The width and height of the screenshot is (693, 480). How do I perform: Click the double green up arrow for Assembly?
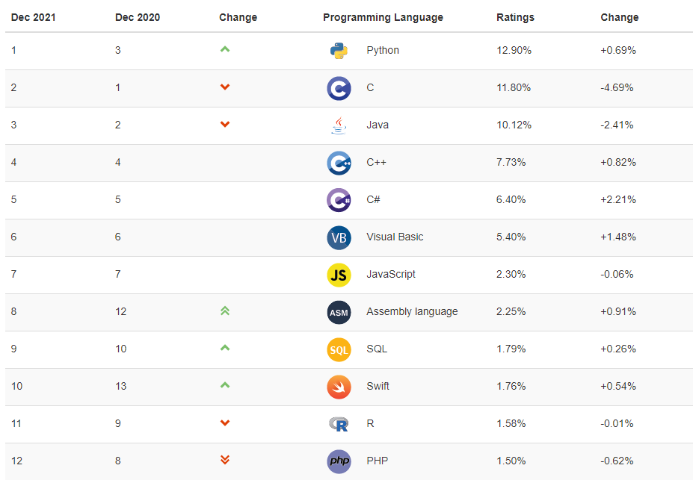225,311
